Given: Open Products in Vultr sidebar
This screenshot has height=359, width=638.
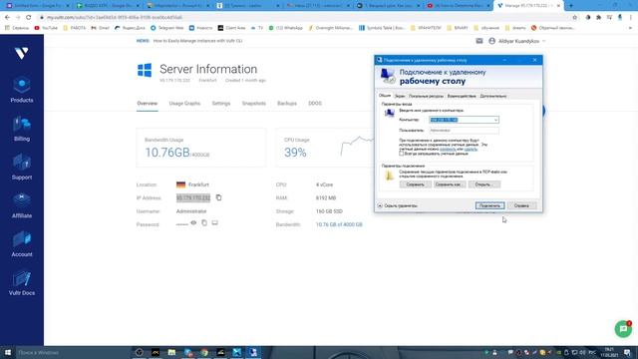Looking at the screenshot, I should click(22, 90).
